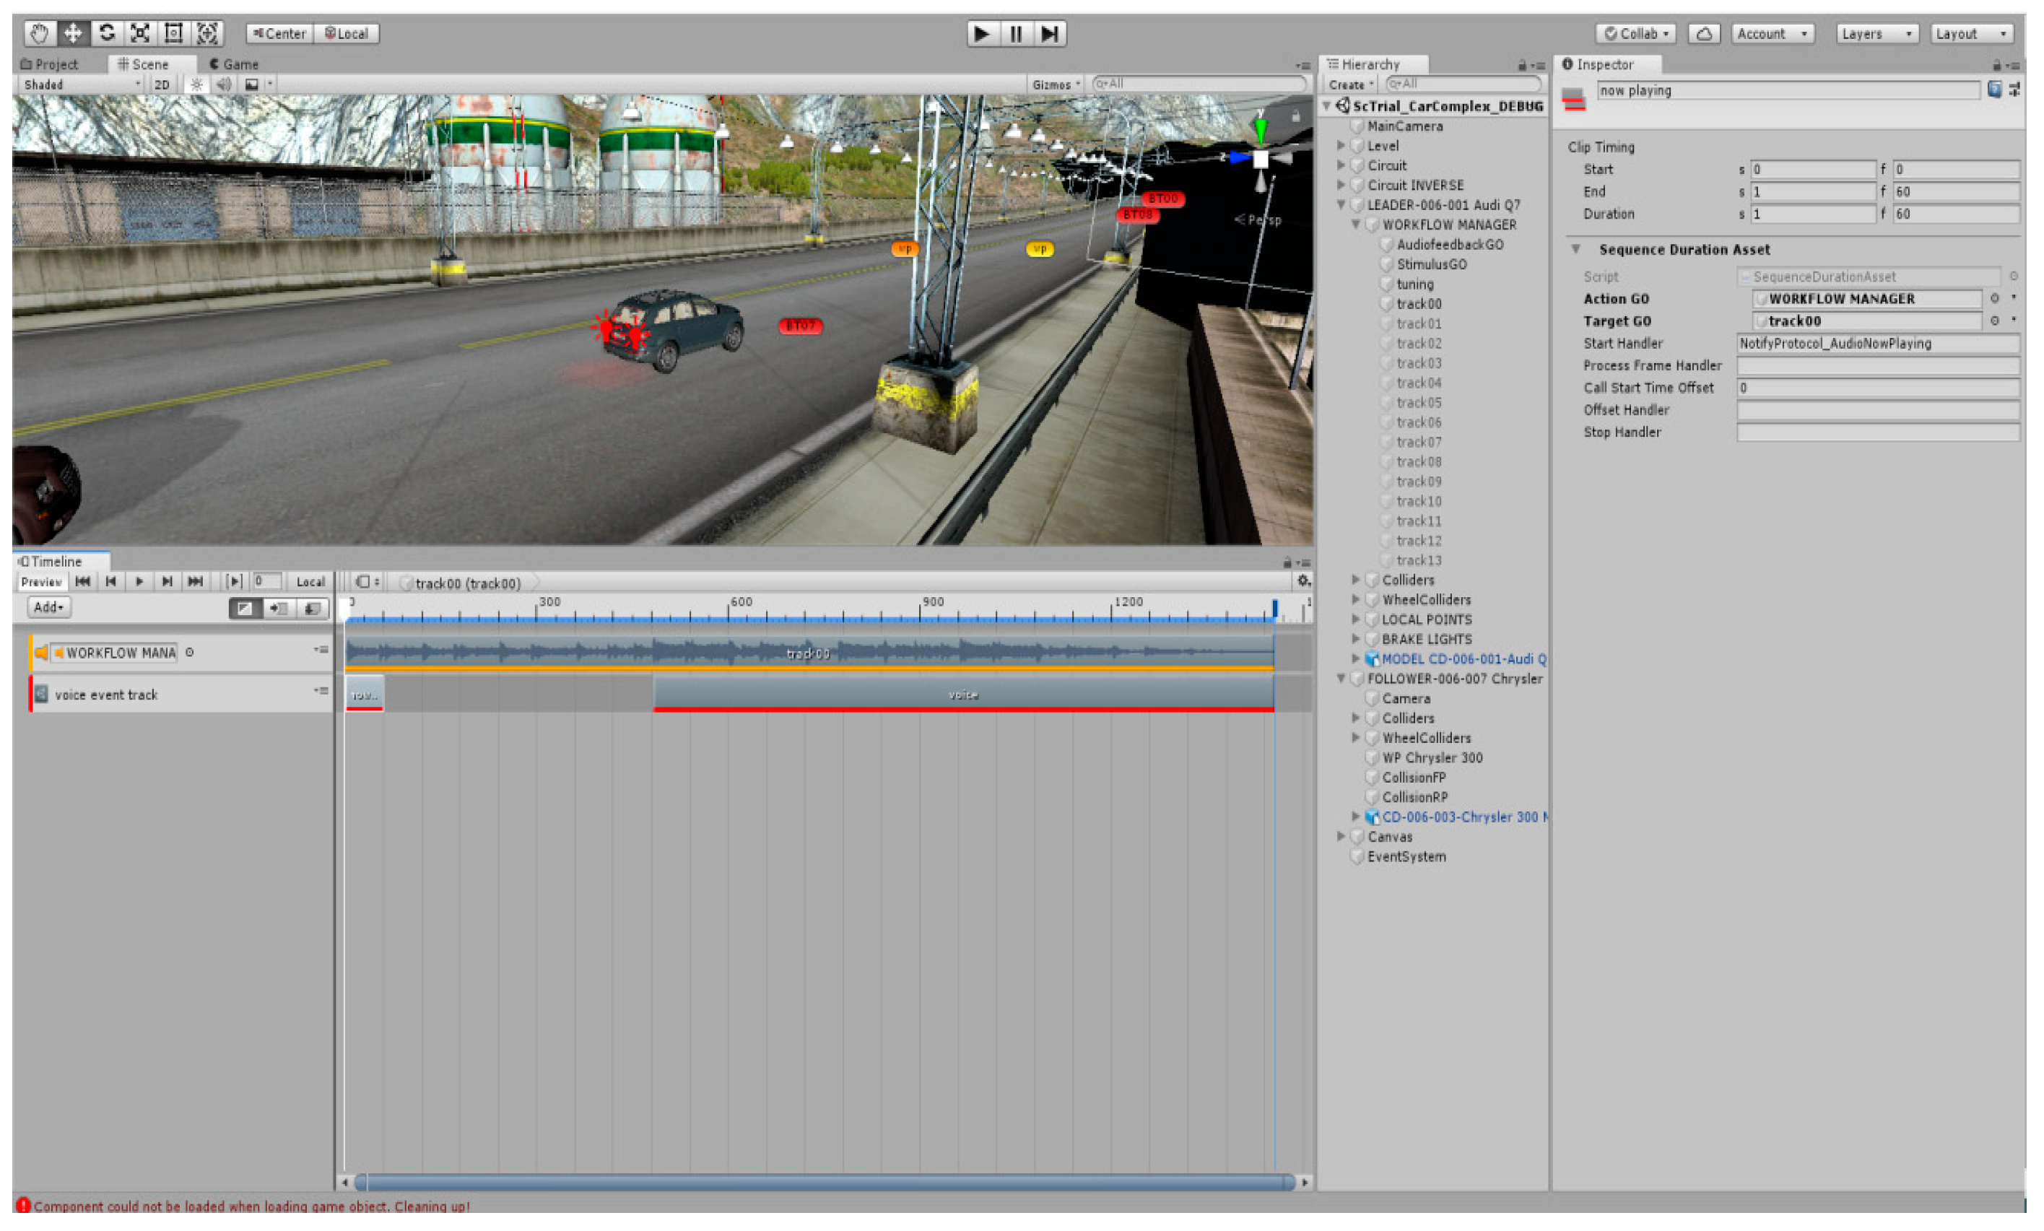The width and height of the screenshot is (2044, 1231).
Task: Open the Timeline Add menu button
Action: pos(48,608)
